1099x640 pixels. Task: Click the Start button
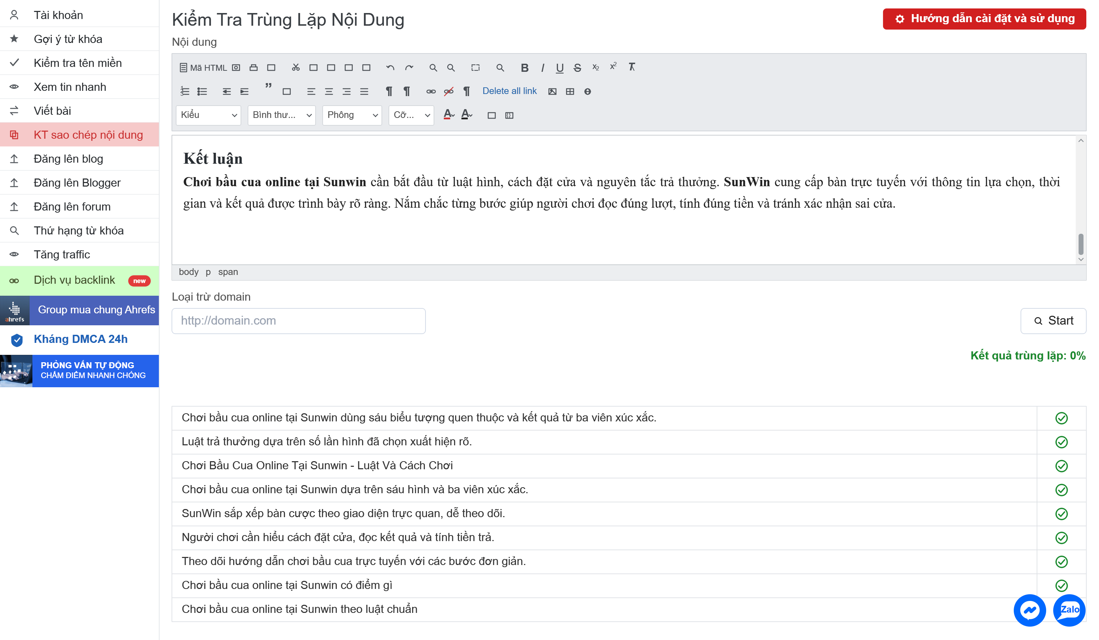(1053, 321)
